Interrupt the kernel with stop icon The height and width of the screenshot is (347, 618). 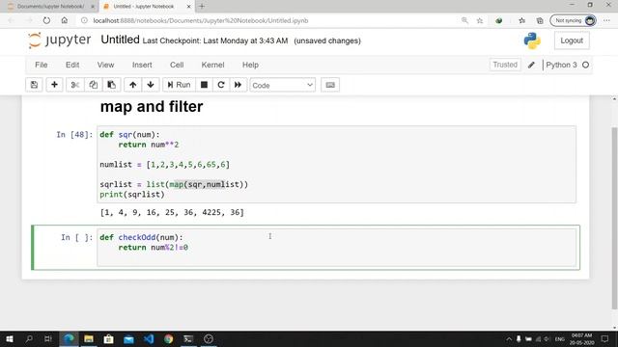(x=204, y=85)
